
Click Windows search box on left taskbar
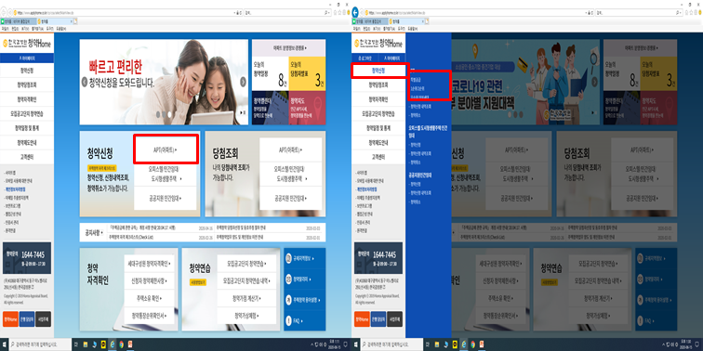point(40,344)
